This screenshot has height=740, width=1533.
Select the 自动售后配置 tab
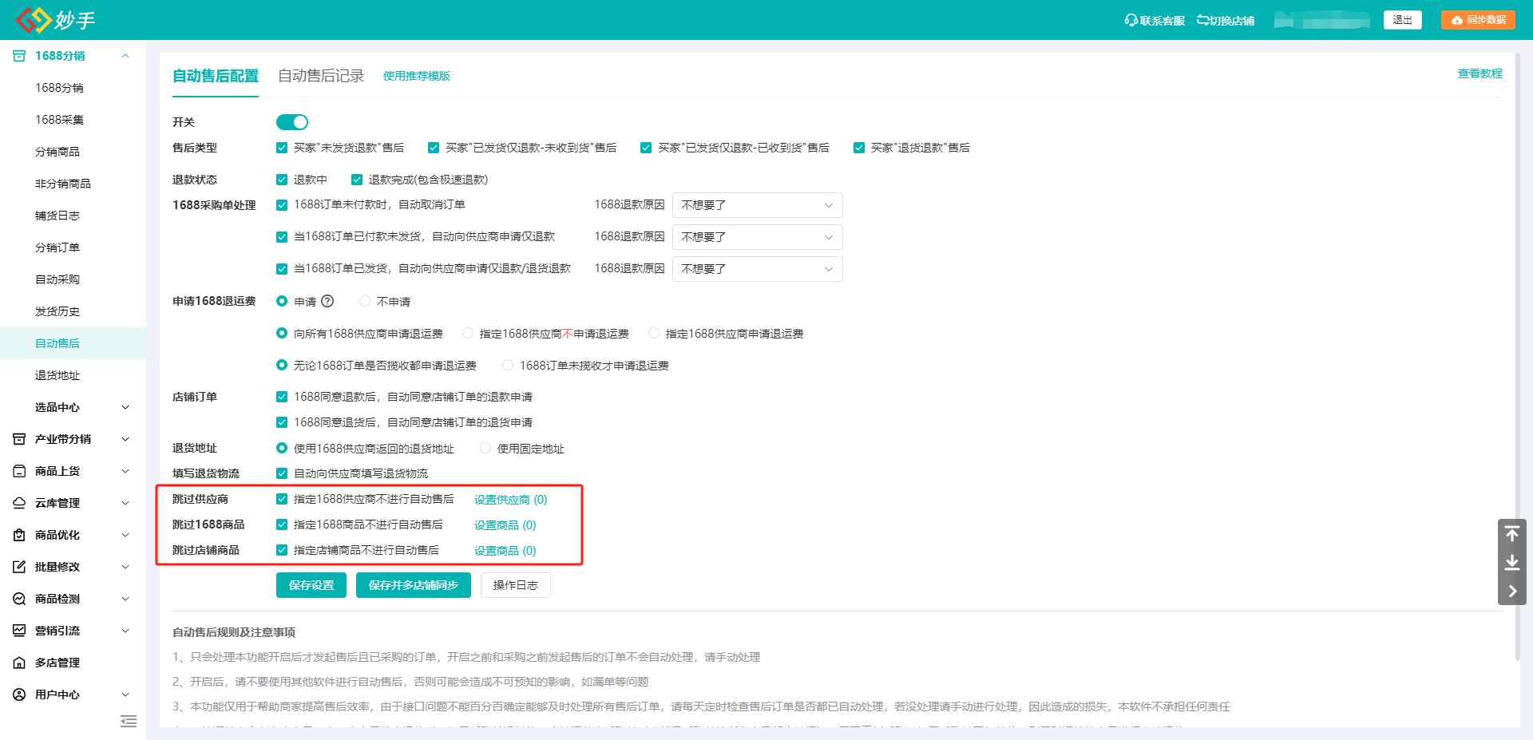tap(216, 76)
